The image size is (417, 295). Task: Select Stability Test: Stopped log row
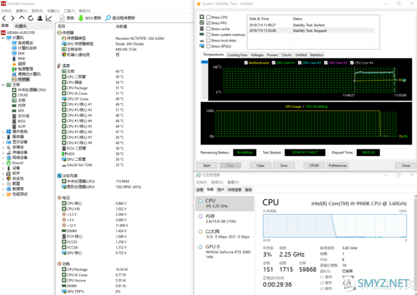[311, 31]
